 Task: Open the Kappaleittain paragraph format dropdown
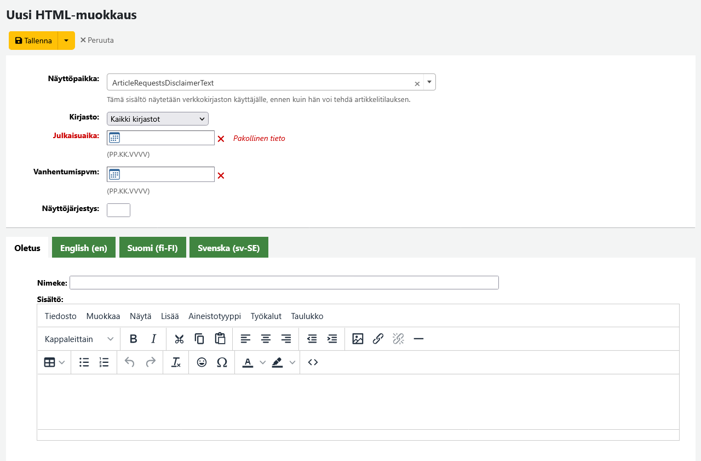(x=79, y=339)
